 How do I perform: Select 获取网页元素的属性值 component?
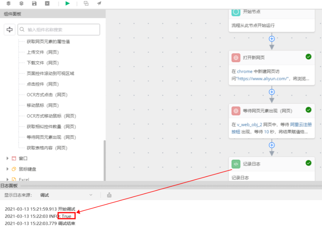tap(48, 41)
